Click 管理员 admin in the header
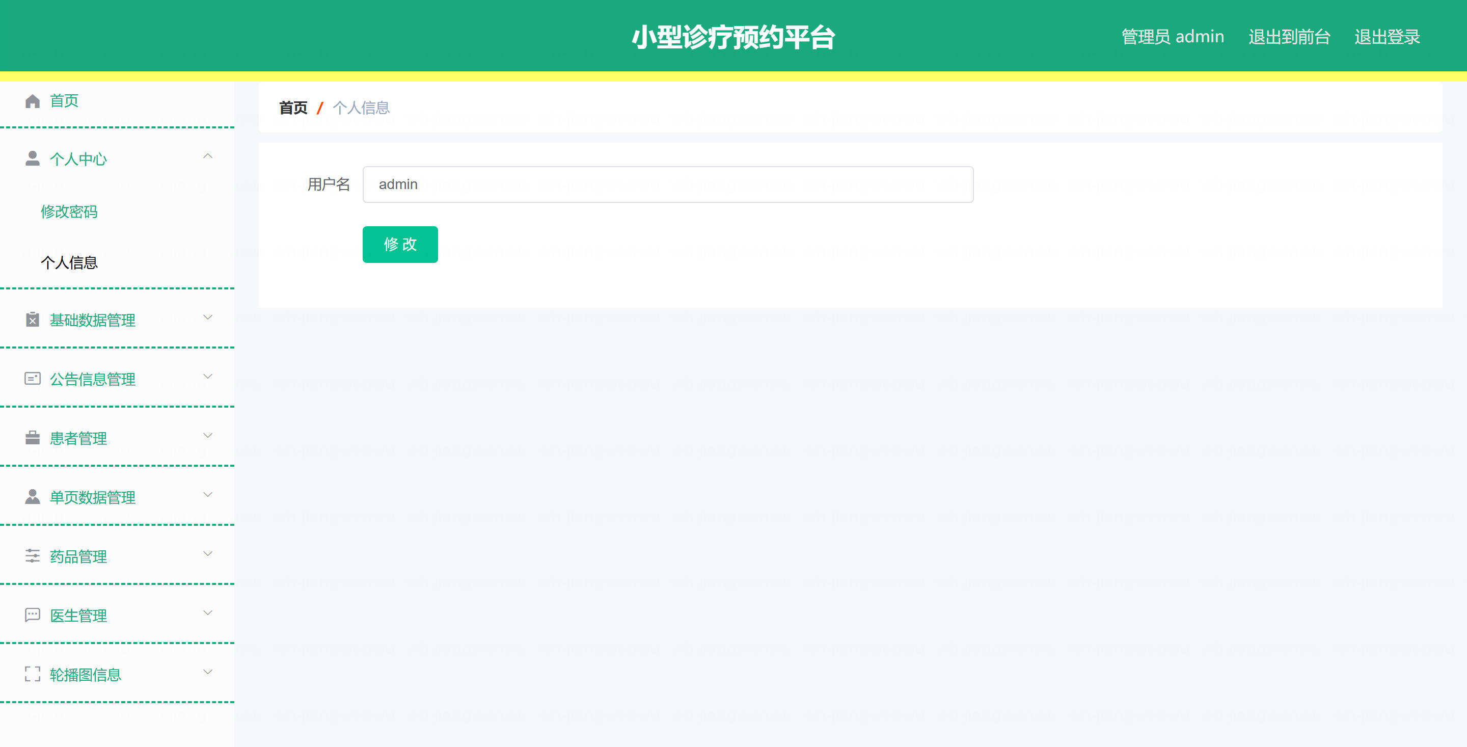This screenshot has height=747, width=1467. (x=1173, y=37)
